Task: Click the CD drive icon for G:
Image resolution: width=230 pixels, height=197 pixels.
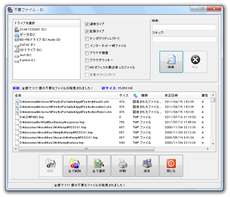Action: click(x=17, y=50)
